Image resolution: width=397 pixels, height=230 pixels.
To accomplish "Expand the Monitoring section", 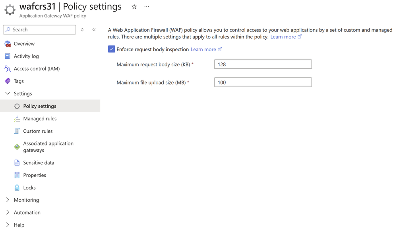I will (x=8, y=200).
